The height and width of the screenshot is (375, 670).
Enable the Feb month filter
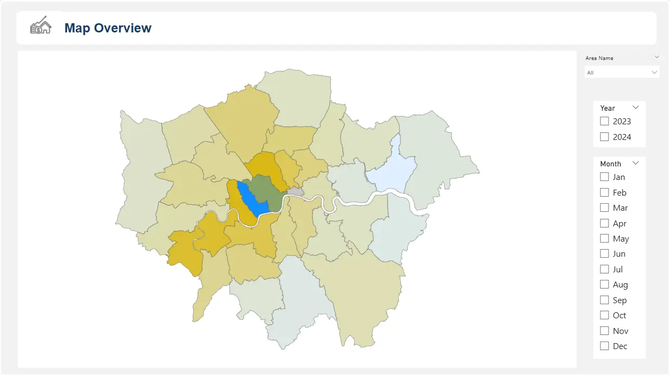(605, 192)
